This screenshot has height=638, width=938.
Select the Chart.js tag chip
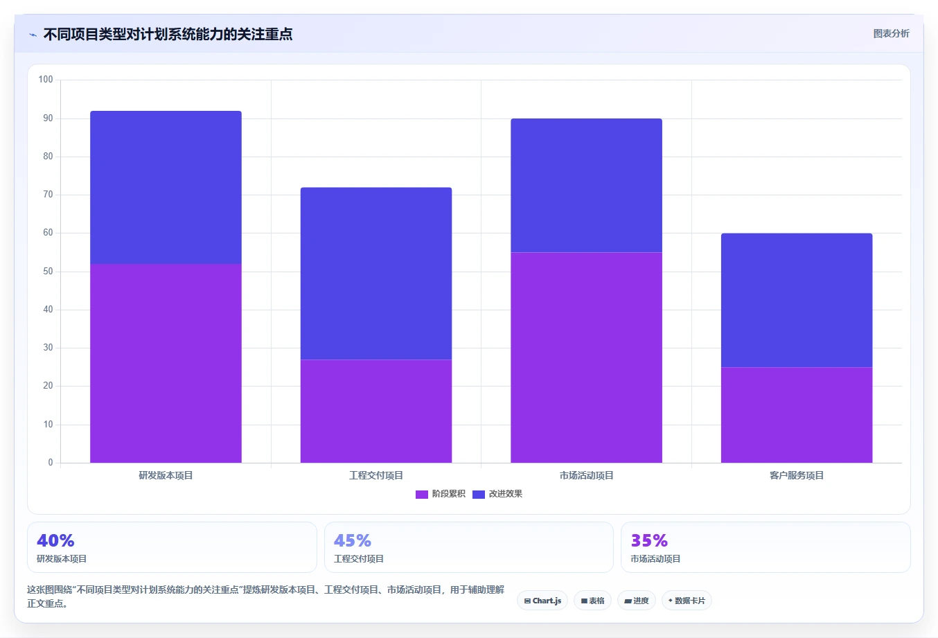click(x=542, y=601)
